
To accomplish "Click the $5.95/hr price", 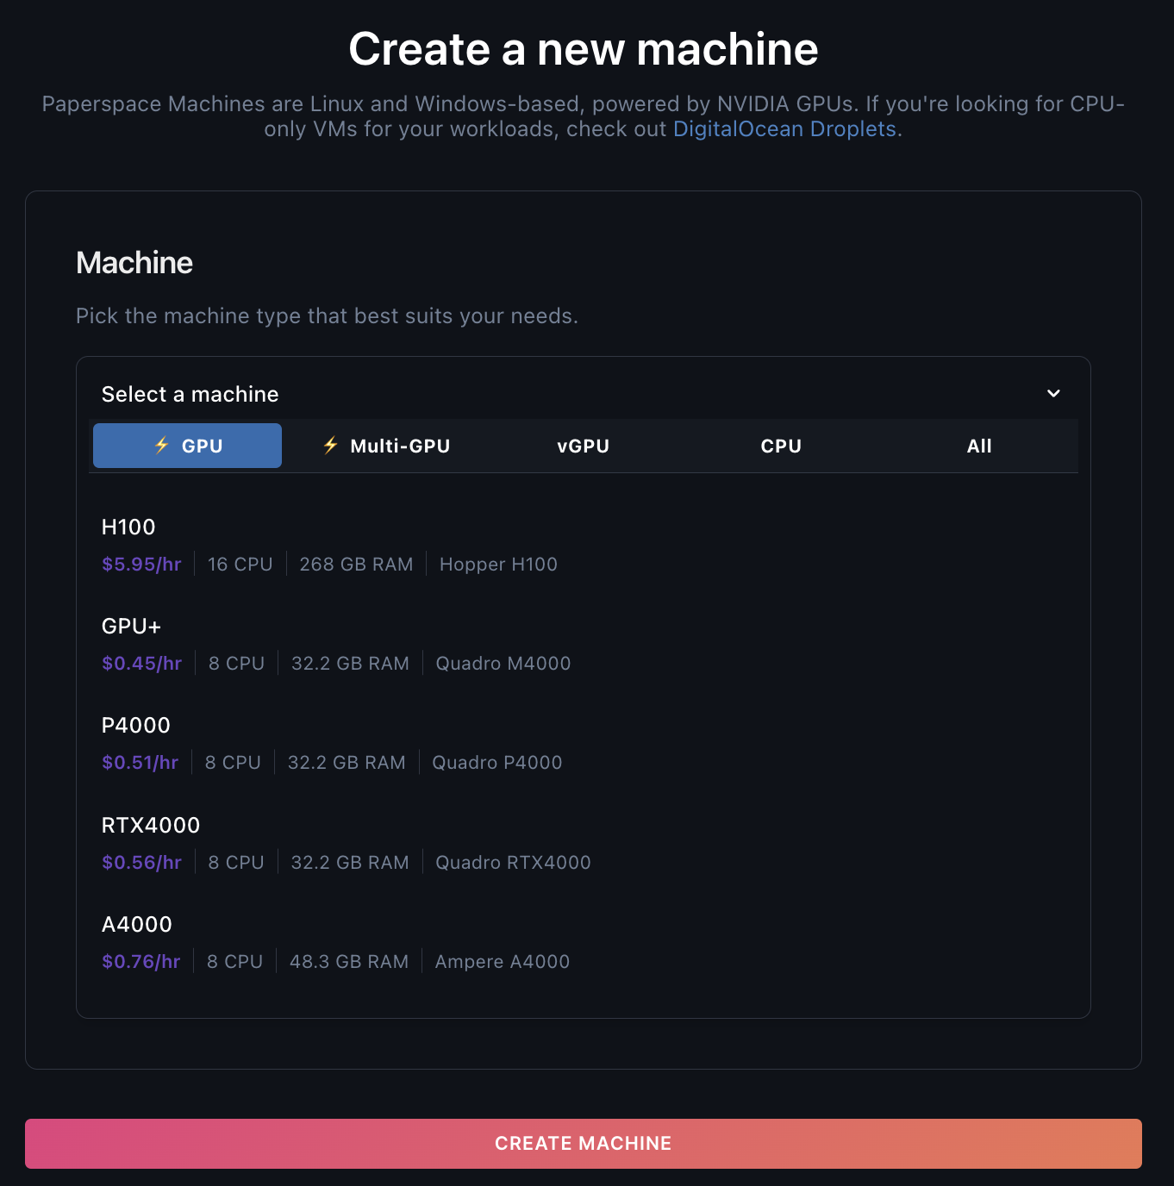I will pos(141,565).
